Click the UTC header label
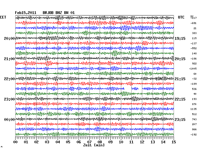 click(181, 17)
